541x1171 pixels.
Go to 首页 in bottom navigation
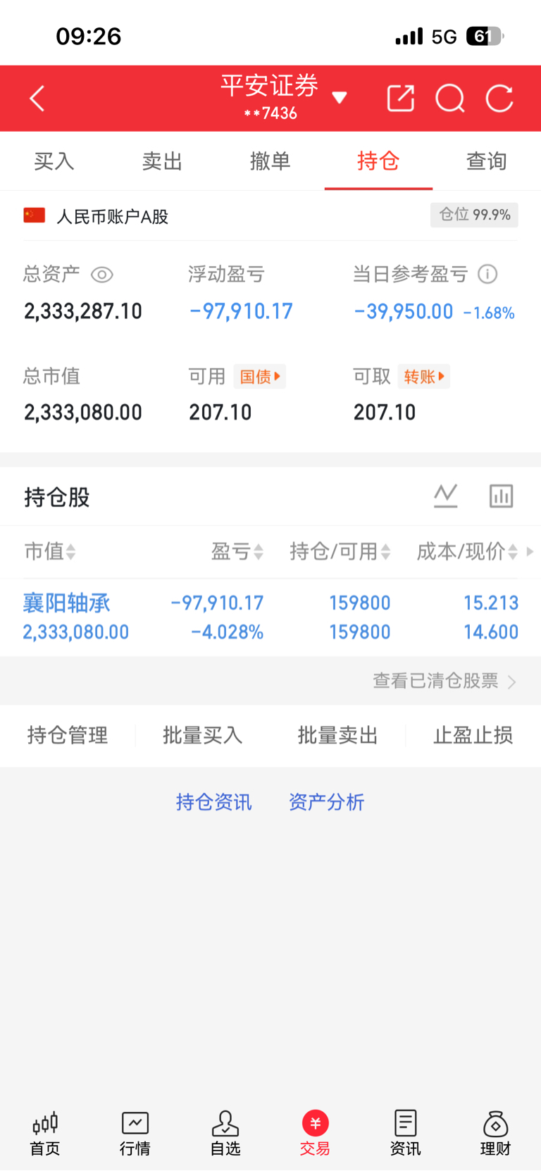[x=45, y=1134]
